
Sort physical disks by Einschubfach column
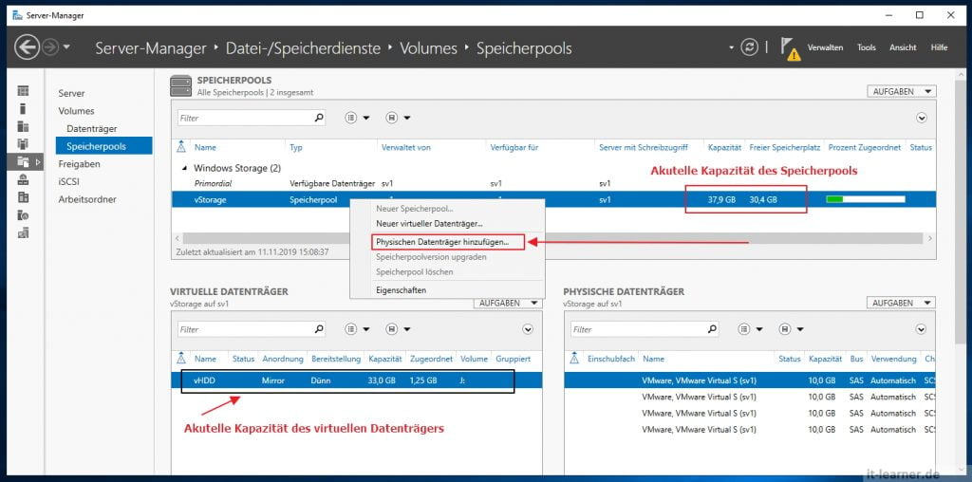pos(611,359)
